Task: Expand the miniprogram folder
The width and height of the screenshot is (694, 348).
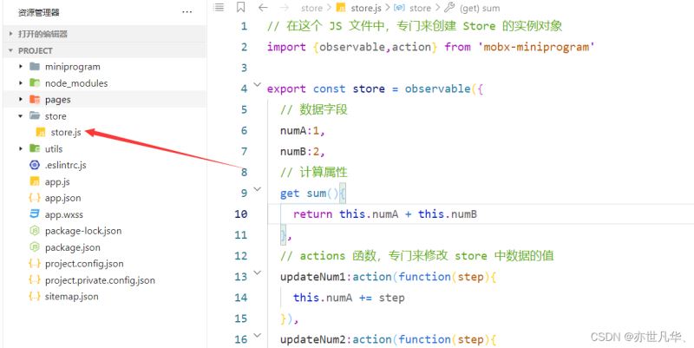Action: point(21,67)
